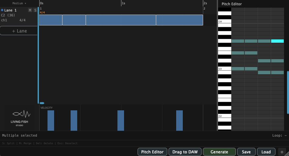Click the C2 piano key
The width and height of the screenshot is (289, 156).
click(x=224, y=116)
